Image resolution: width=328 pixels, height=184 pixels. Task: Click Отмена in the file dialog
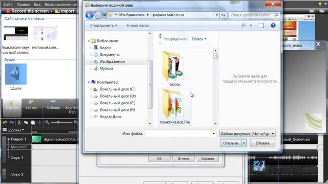pyautogui.click(x=262, y=143)
